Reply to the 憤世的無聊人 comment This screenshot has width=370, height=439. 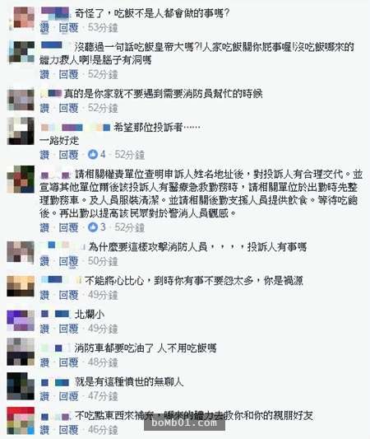[x=69, y=396]
